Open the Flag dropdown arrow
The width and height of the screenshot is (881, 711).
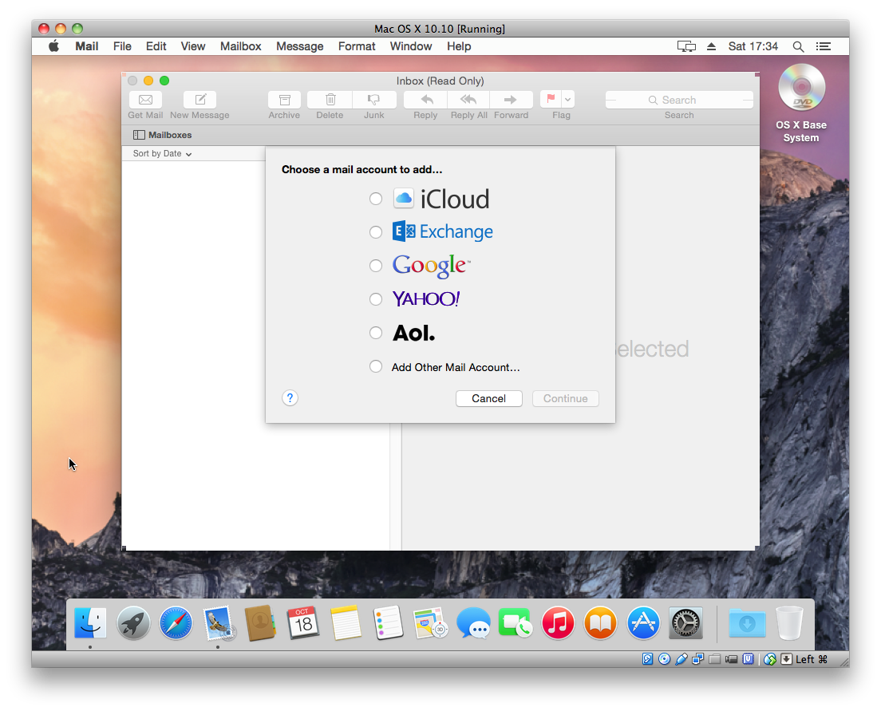pyautogui.click(x=568, y=100)
